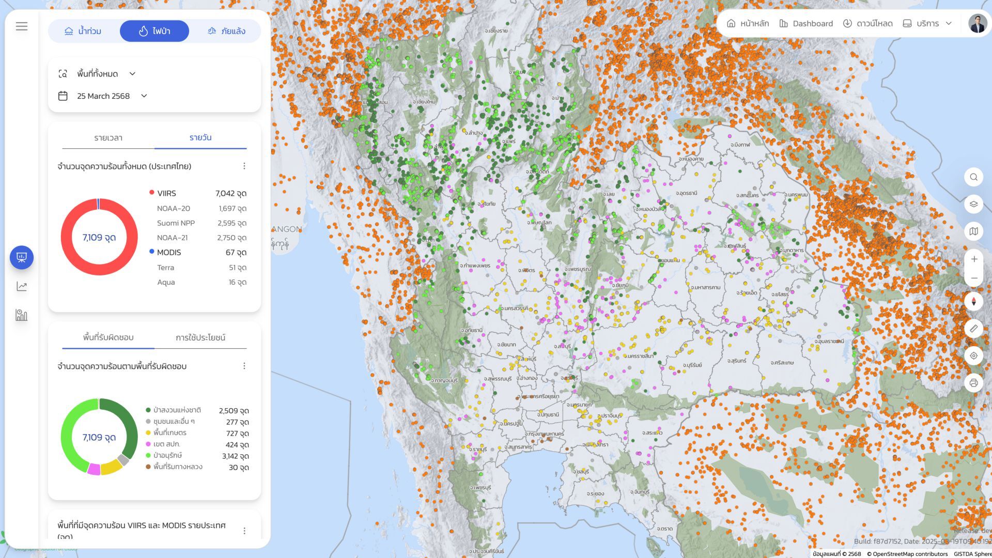The height and width of the screenshot is (558, 992).
Task: Click the basemap selector icon
Action: 973,231
